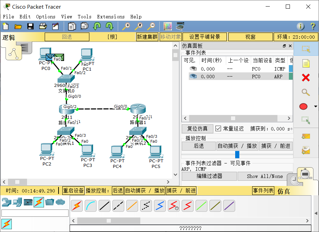Adjust the playback speed slider
Image resolution: width=319 pixels, height=232 pixels.
pos(237,155)
